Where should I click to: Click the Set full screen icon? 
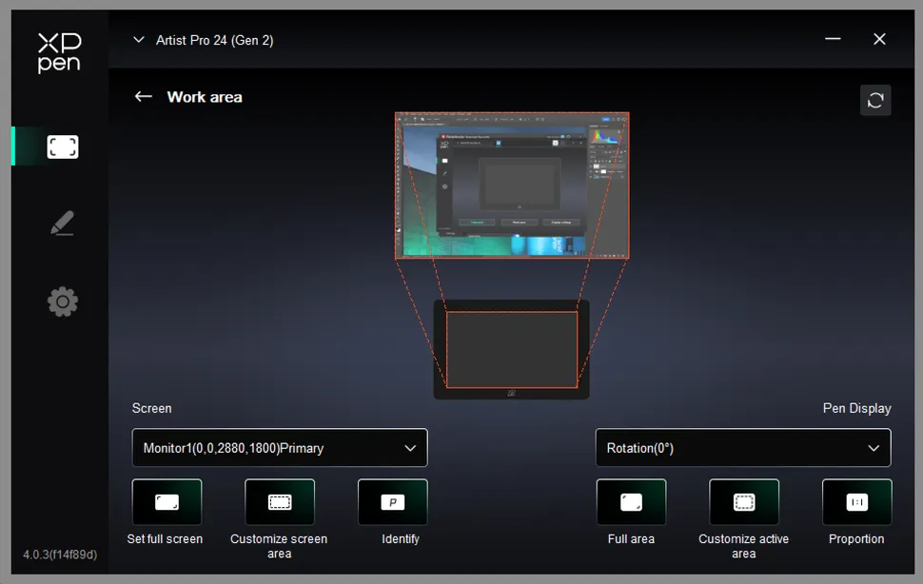pos(167,502)
